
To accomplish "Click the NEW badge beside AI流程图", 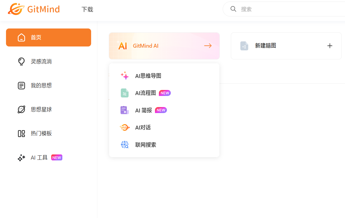I will click(x=165, y=93).
